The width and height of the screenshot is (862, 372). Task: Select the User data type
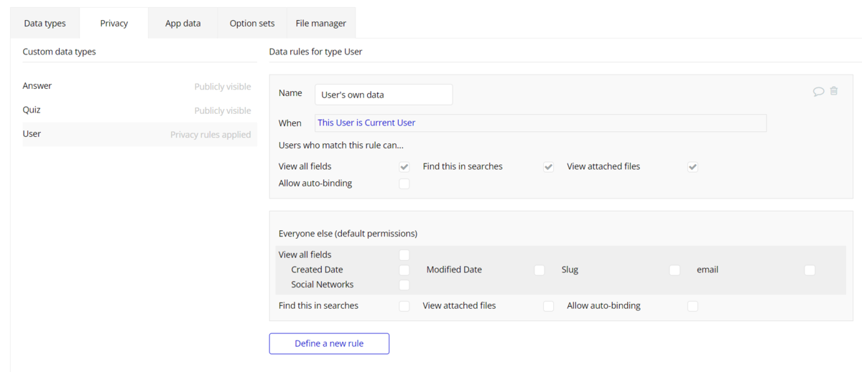pyautogui.click(x=32, y=134)
